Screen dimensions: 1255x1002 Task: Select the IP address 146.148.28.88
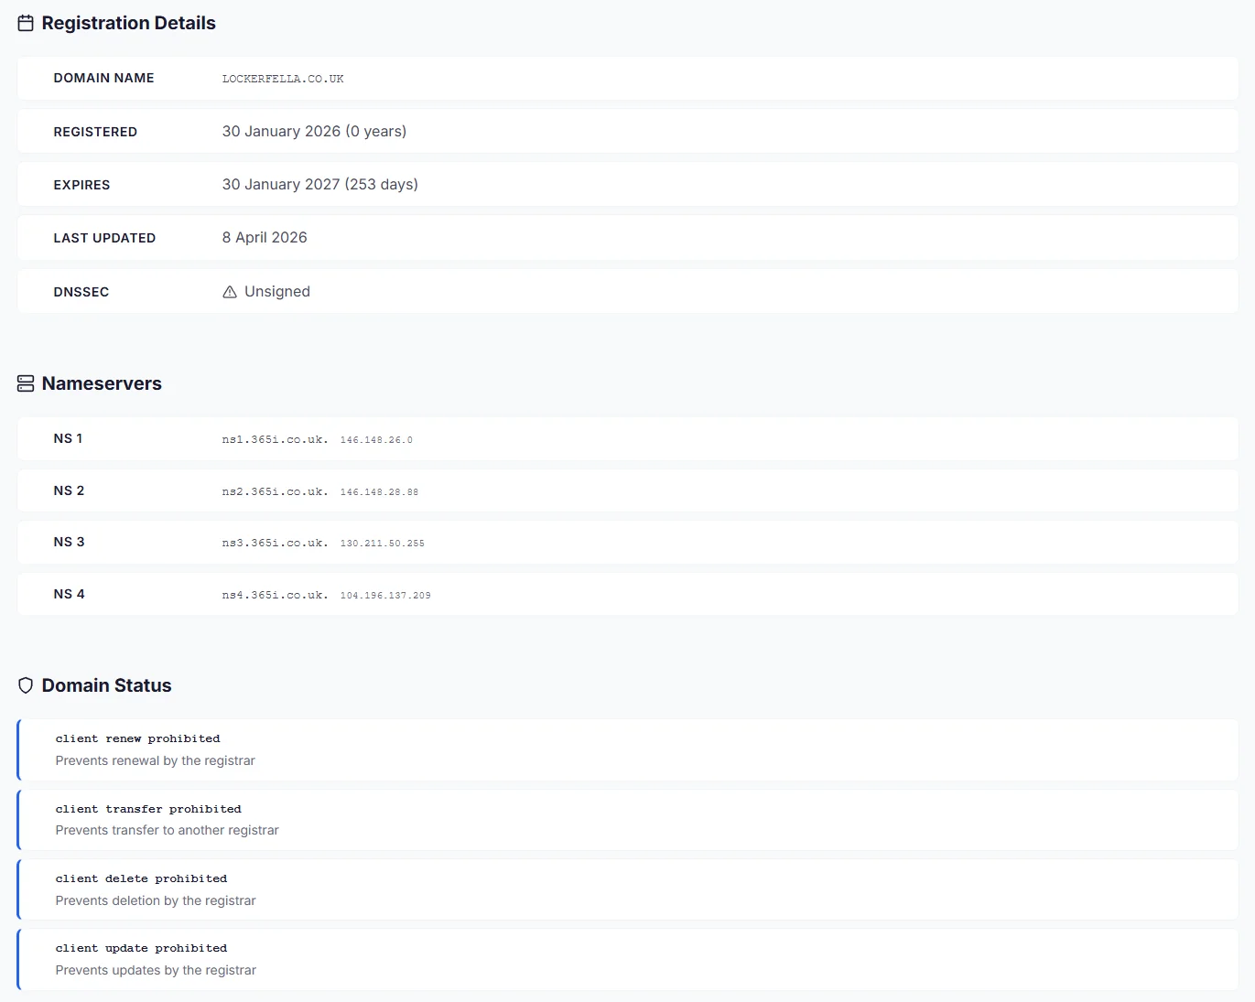pyautogui.click(x=379, y=492)
